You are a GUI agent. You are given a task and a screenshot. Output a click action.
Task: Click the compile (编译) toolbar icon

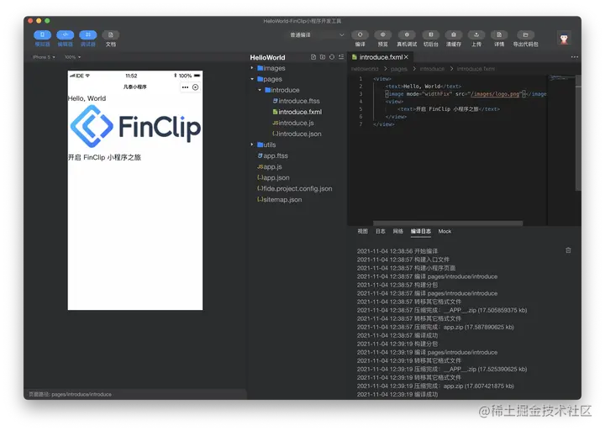pos(360,35)
